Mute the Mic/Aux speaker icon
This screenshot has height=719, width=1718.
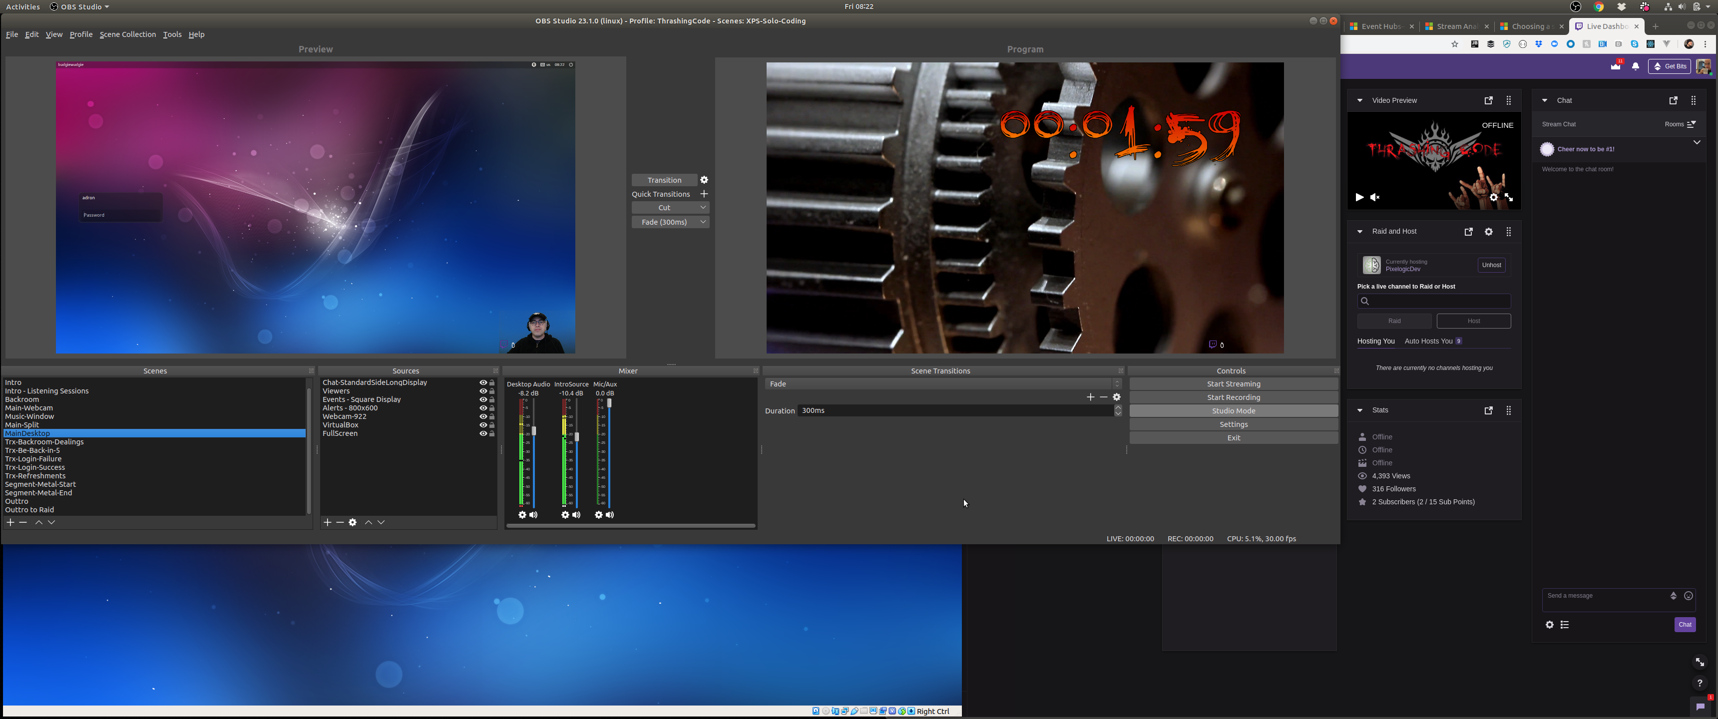[x=610, y=515]
